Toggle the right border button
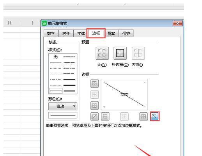This screenshot has width=202, height=156. [x=144, y=117]
